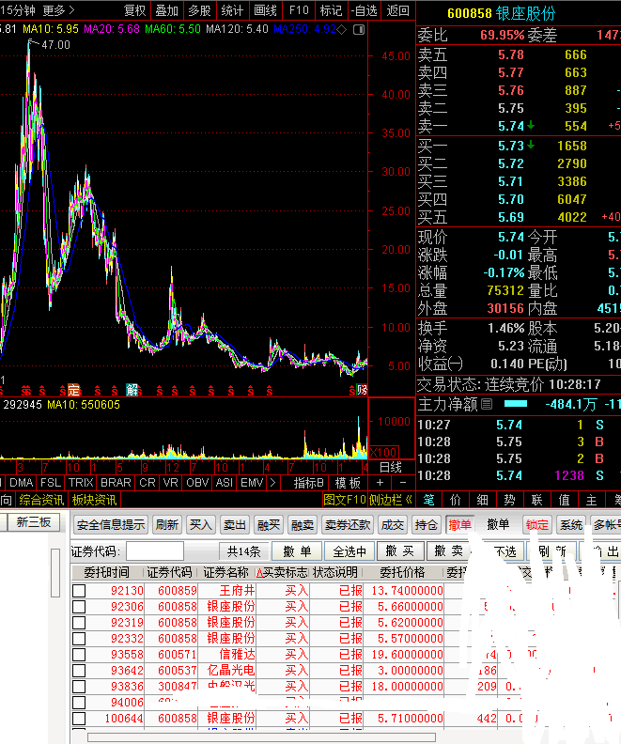The image size is (621, 744).
Task: Tick checkbox for 亿晶光电 order 93642
Action: click(79, 671)
